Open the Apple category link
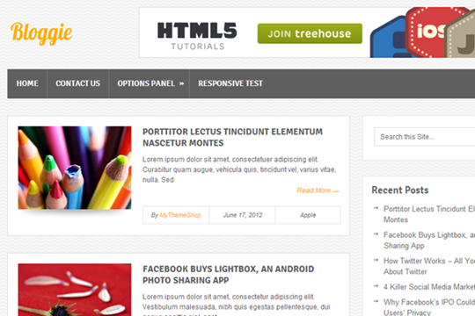Screen dimensions: 475x316 click(x=308, y=215)
